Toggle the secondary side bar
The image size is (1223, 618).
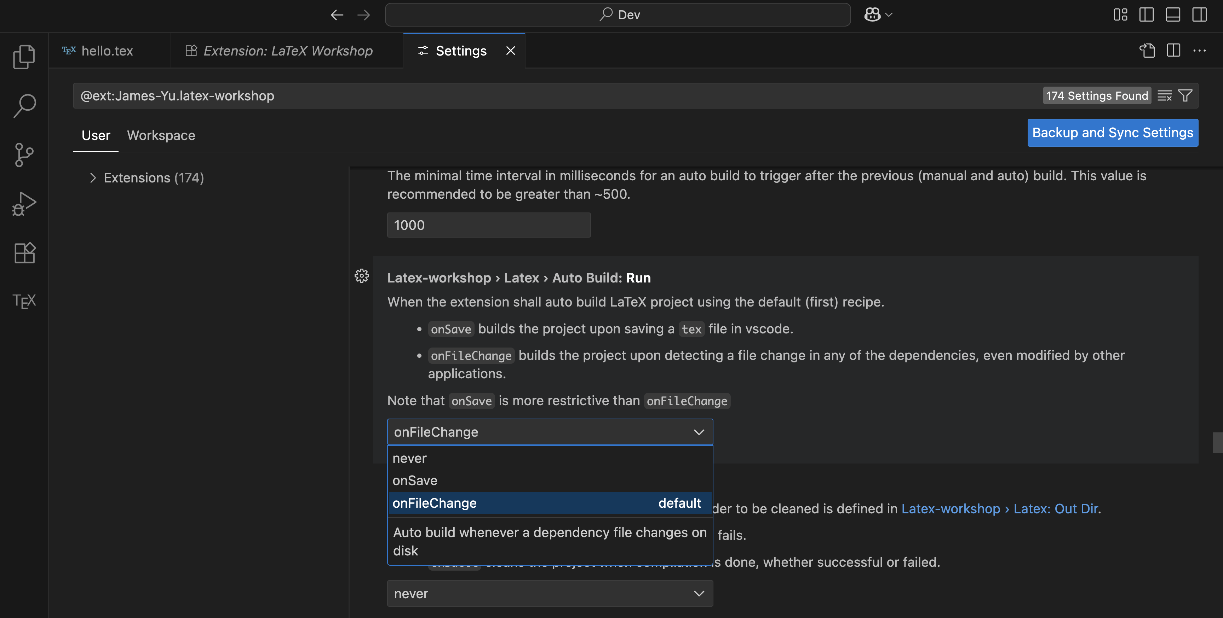pyautogui.click(x=1200, y=15)
